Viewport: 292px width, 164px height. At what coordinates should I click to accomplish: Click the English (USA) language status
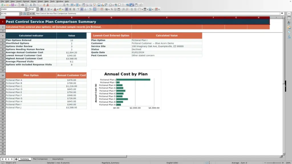point(172,163)
